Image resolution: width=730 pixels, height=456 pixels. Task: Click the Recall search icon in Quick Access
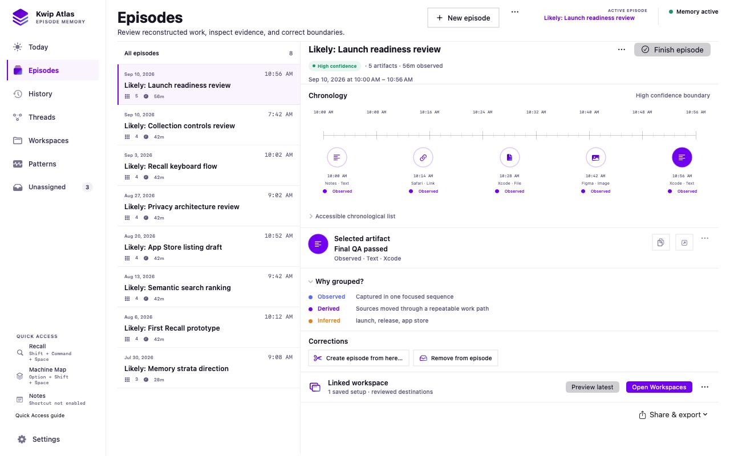click(x=20, y=353)
